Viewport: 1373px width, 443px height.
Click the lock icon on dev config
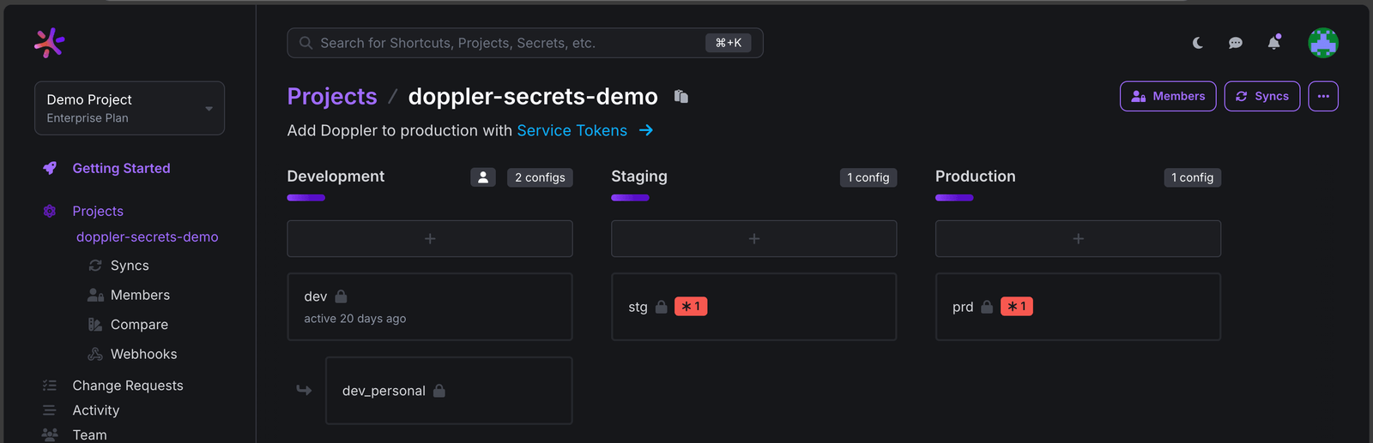coord(341,296)
